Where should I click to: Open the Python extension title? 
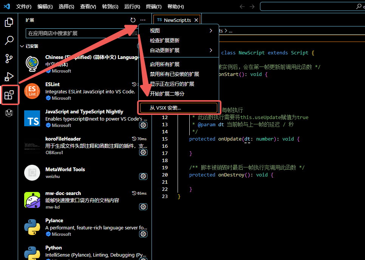[54, 248]
